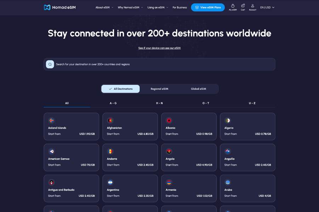Click the Angola flag icon

(x=169, y=151)
